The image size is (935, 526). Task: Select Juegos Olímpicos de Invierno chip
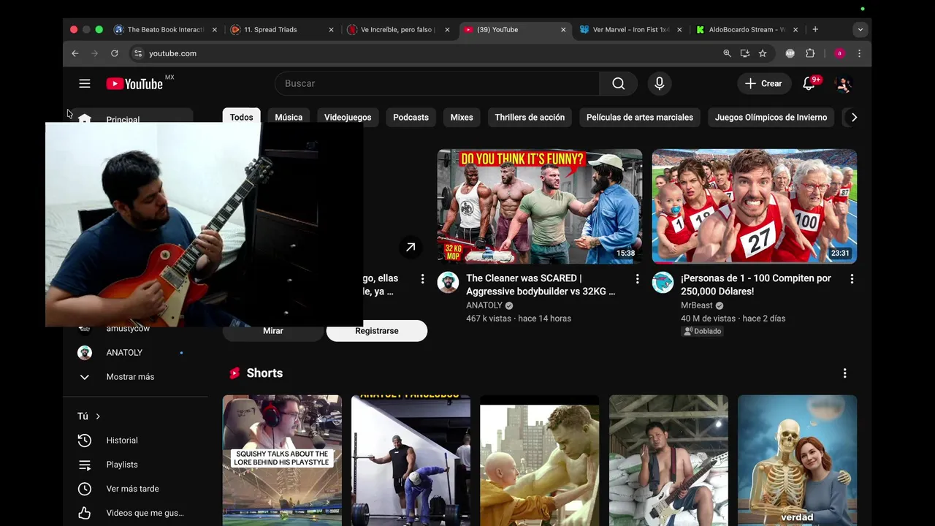(x=771, y=117)
